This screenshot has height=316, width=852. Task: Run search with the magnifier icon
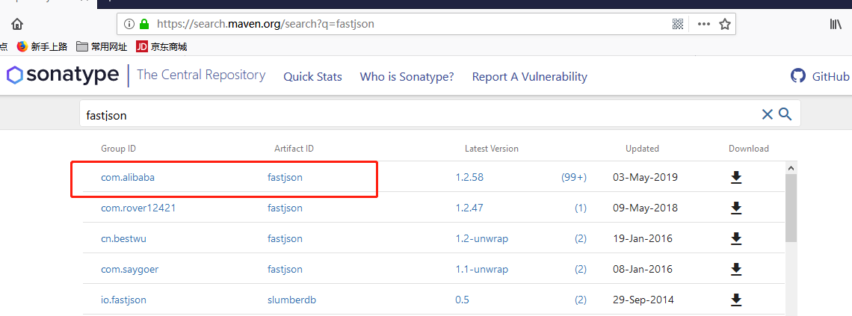point(785,114)
